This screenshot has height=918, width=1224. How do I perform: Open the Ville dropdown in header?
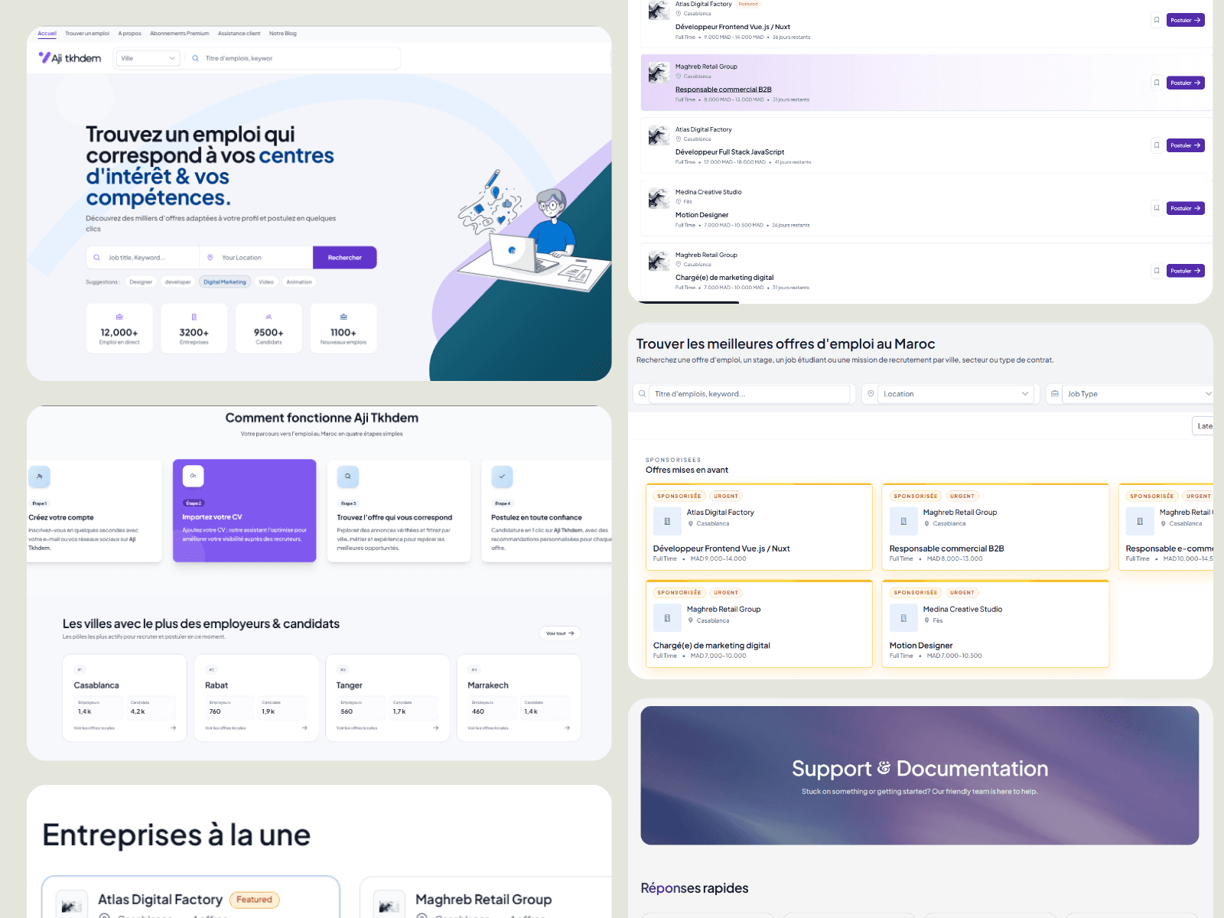[148, 58]
